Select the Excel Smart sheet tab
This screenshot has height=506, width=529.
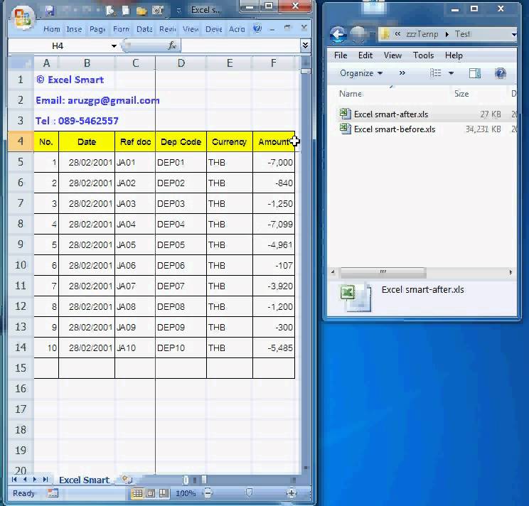point(85,480)
